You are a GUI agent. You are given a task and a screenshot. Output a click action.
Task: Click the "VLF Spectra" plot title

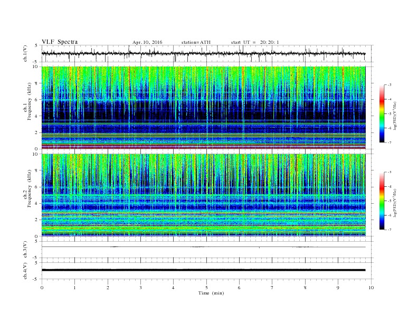coord(60,42)
